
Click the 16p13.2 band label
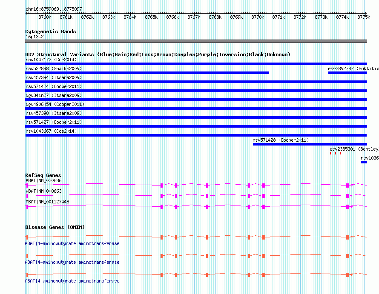(x=34, y=37)
